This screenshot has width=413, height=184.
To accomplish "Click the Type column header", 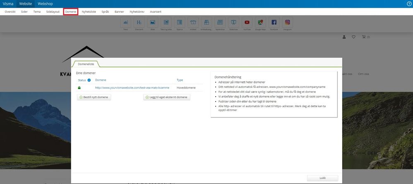I will point(180,80).
